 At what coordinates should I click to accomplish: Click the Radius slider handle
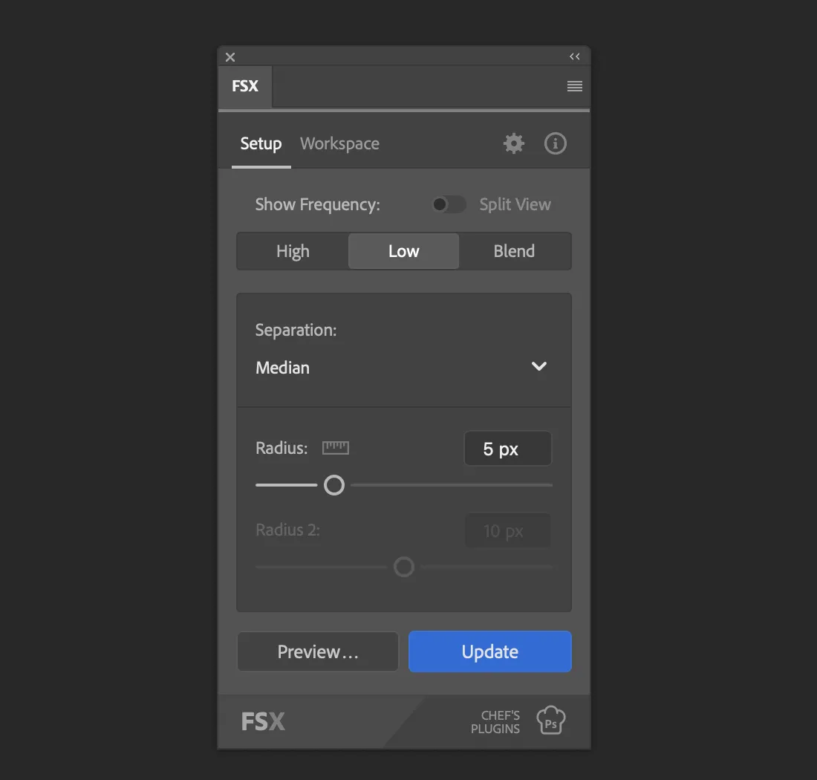point(334,485)
